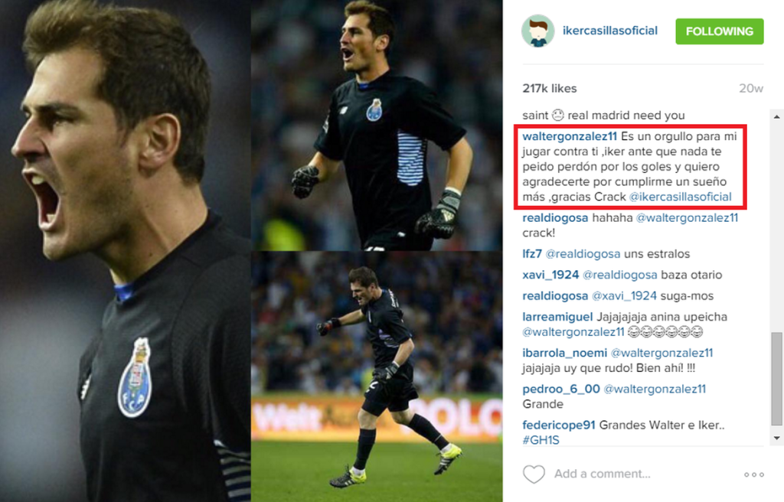Viewport: 784px width, 502px height.
Task: Open the three-dot more options menu
Action: (x=754, y=474)
